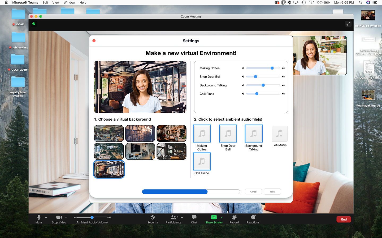Click the green Share Screen icon
The width and height of the screenshot is (382, 238).
coord(214,217)
